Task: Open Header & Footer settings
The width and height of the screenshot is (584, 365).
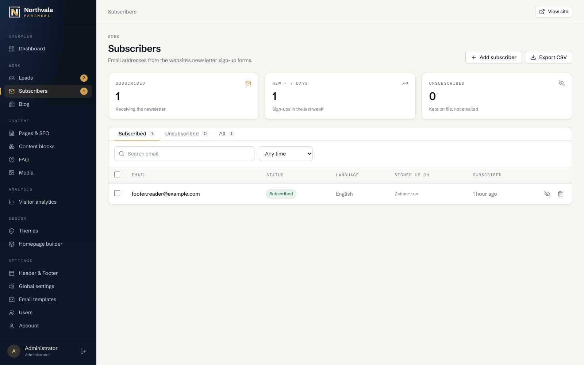Action: click(x=48, y=273)
